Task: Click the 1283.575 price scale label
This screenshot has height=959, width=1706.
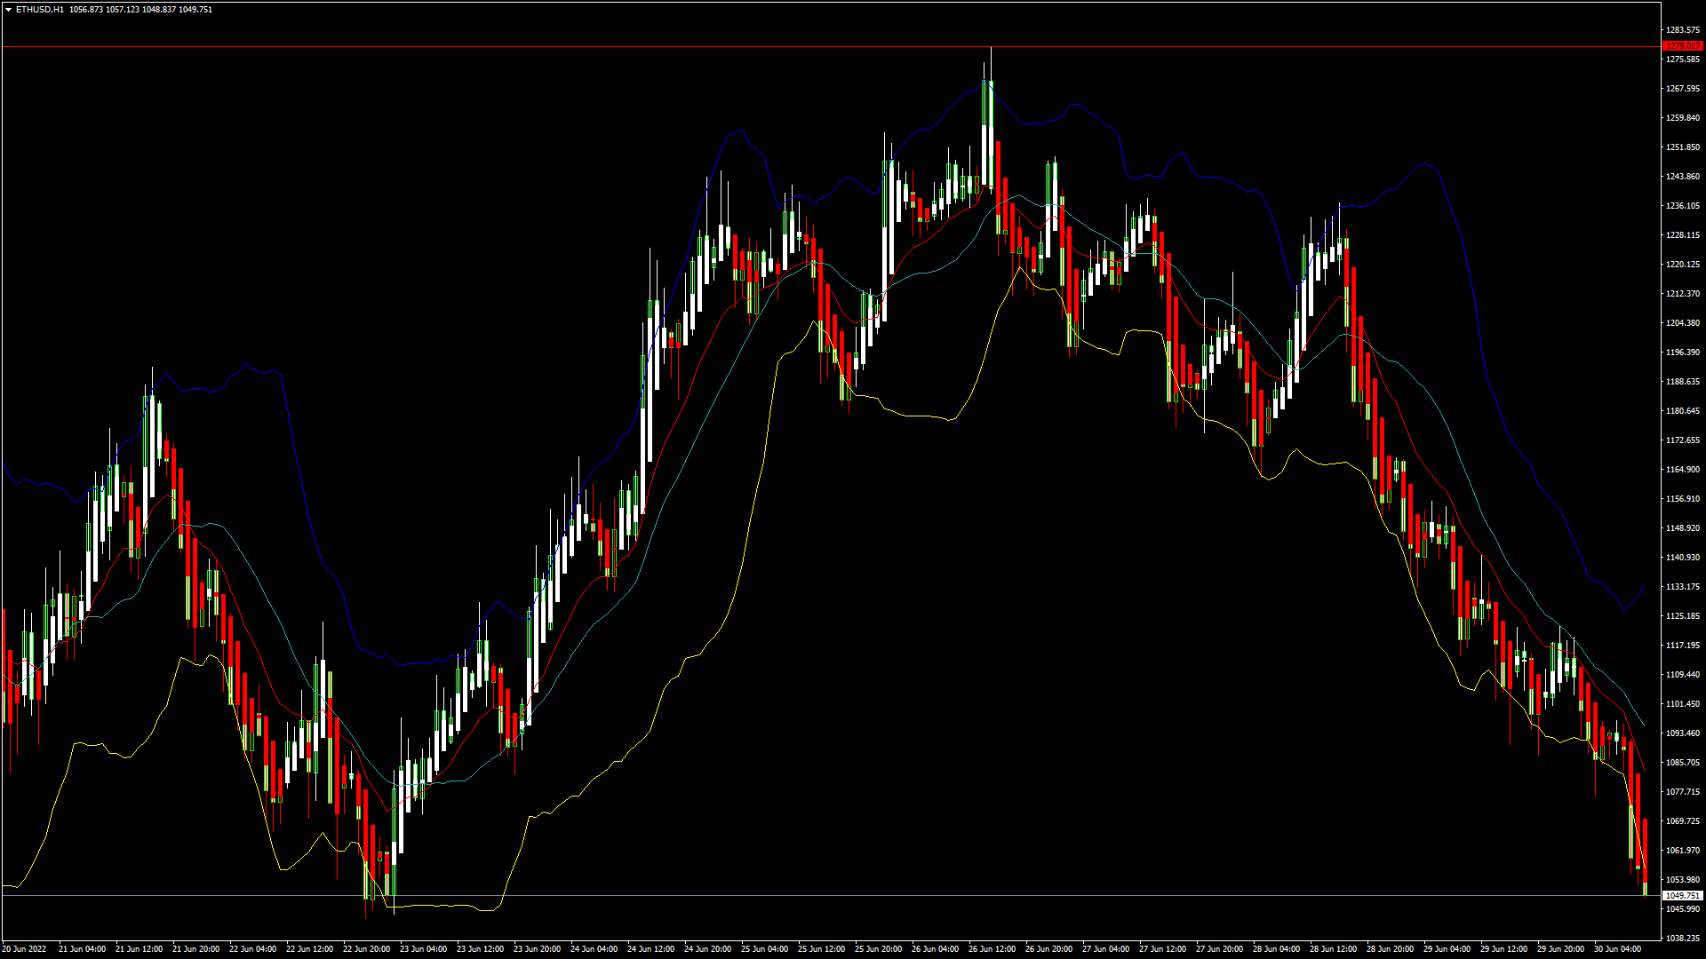Action: click(1682, 30)
